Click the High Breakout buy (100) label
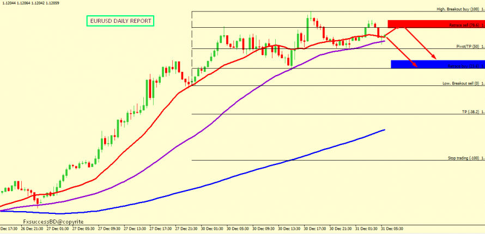 click(460, 9)
